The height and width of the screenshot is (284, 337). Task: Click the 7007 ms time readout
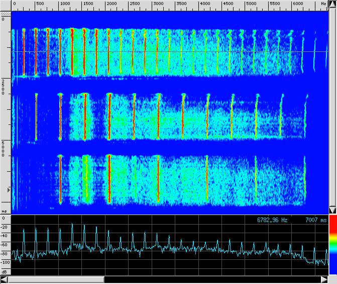[315, 220]
